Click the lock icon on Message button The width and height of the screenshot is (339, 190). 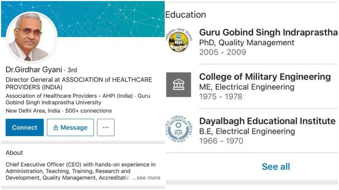[x=56, y=128]
